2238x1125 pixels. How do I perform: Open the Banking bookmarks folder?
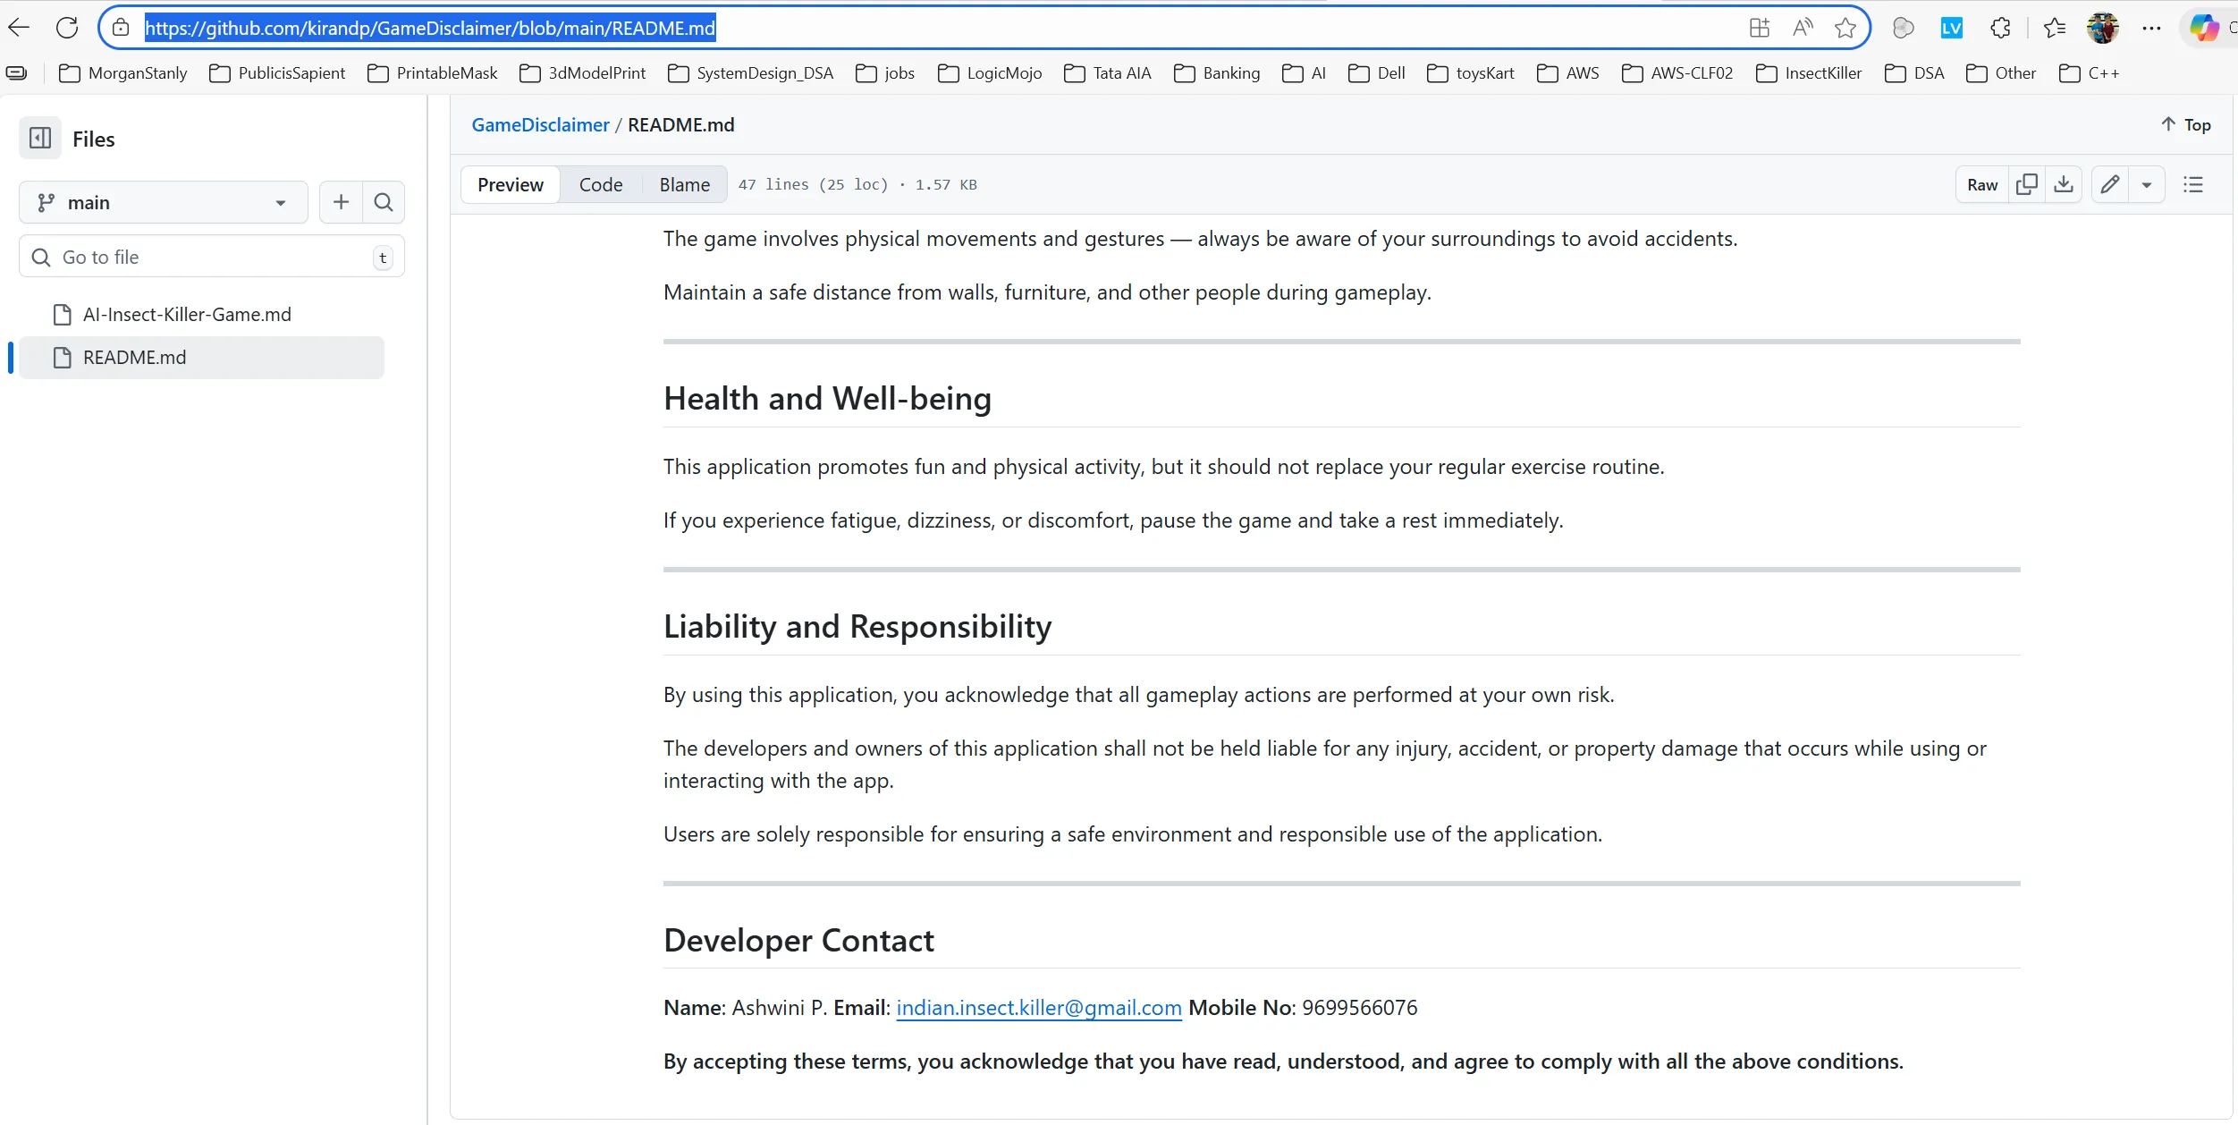tap(1217, 73)
